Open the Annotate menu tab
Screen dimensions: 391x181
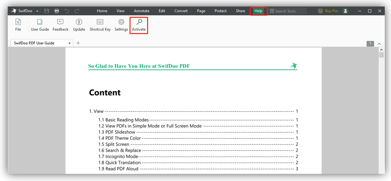pos(142,11)
